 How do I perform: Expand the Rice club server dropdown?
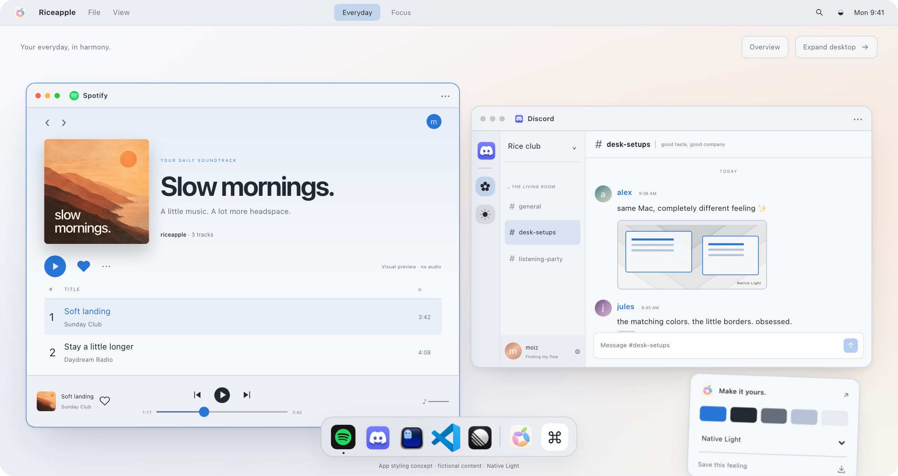point(574,148)
